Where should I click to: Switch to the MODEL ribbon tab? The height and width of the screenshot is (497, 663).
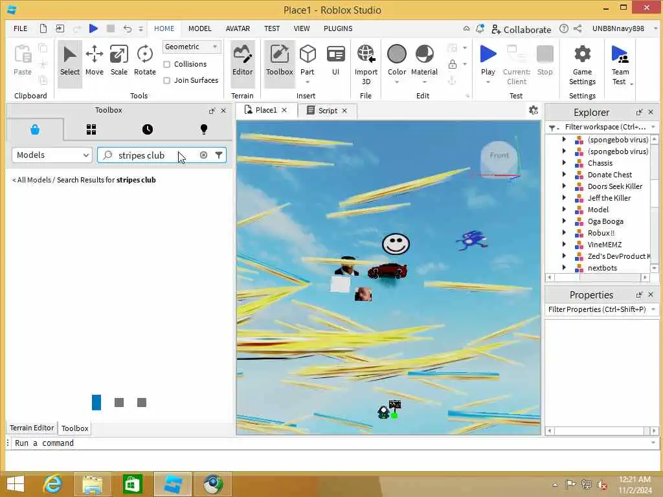point(199,28)
